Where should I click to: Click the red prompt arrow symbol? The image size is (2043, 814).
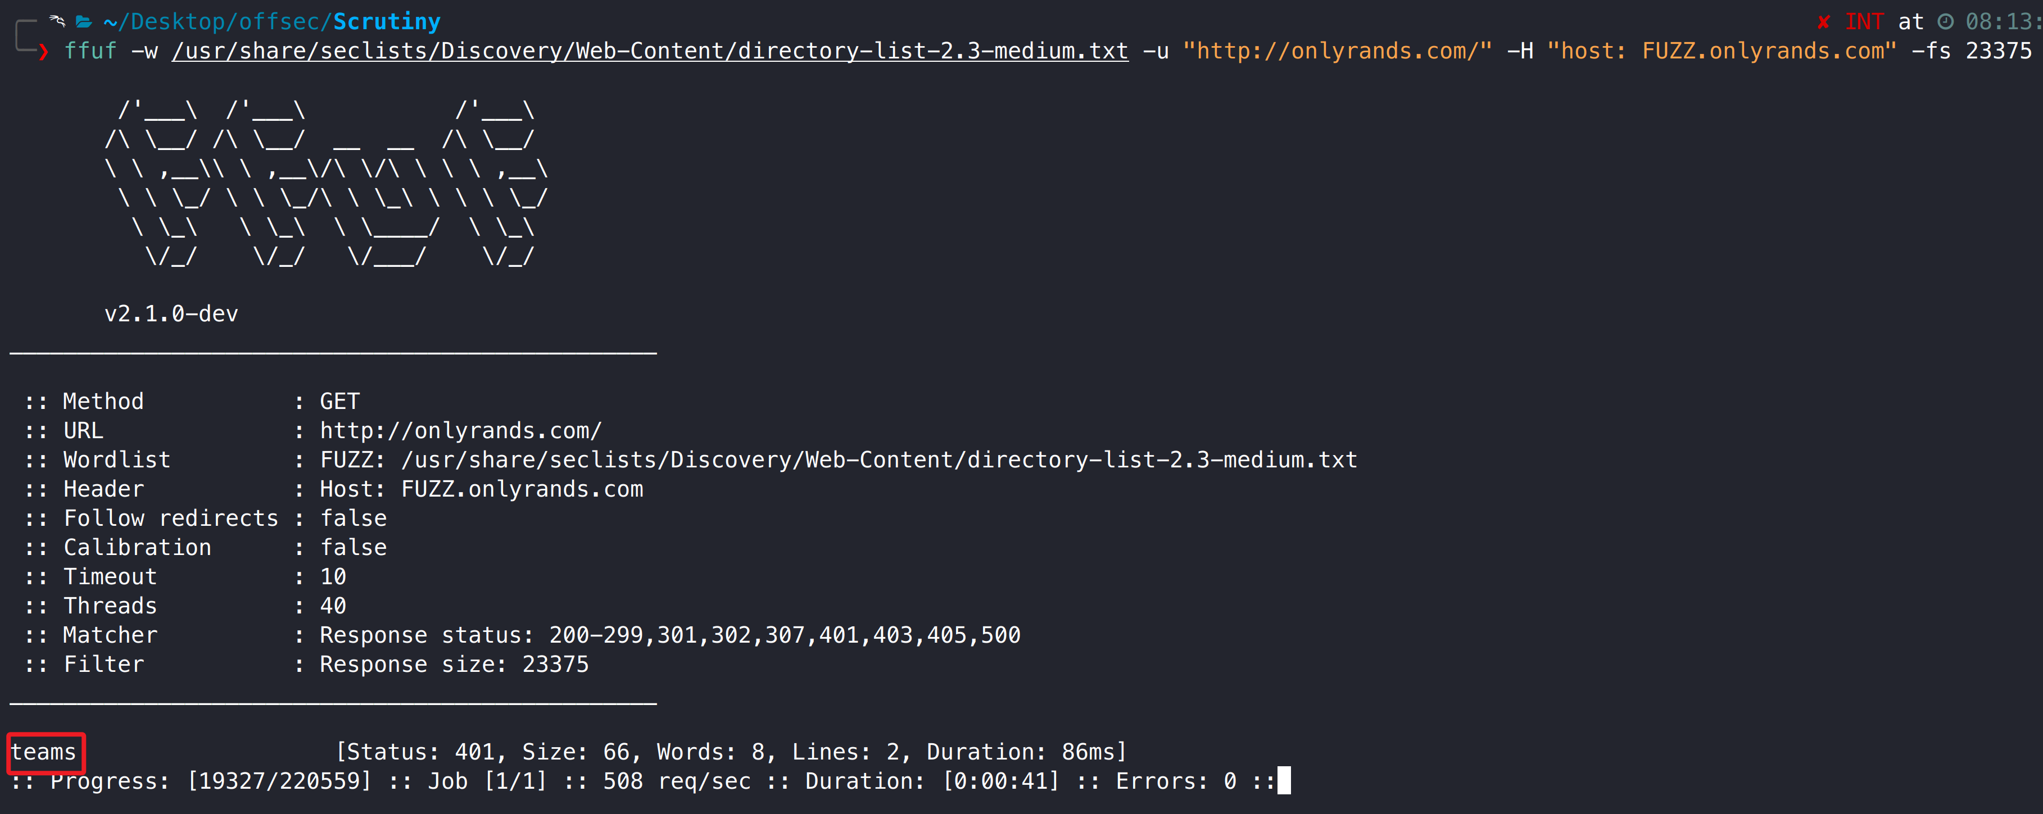44,52
